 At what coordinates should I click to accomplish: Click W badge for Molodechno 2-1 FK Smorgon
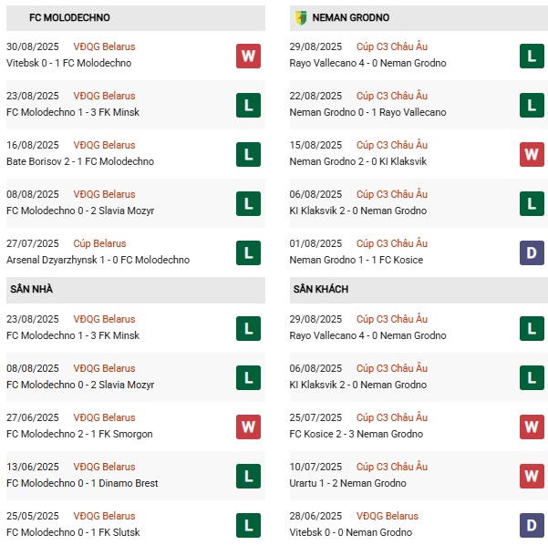248,427
